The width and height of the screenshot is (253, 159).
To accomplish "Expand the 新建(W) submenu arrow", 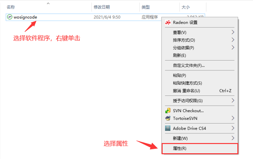I will tap(233, 138).
